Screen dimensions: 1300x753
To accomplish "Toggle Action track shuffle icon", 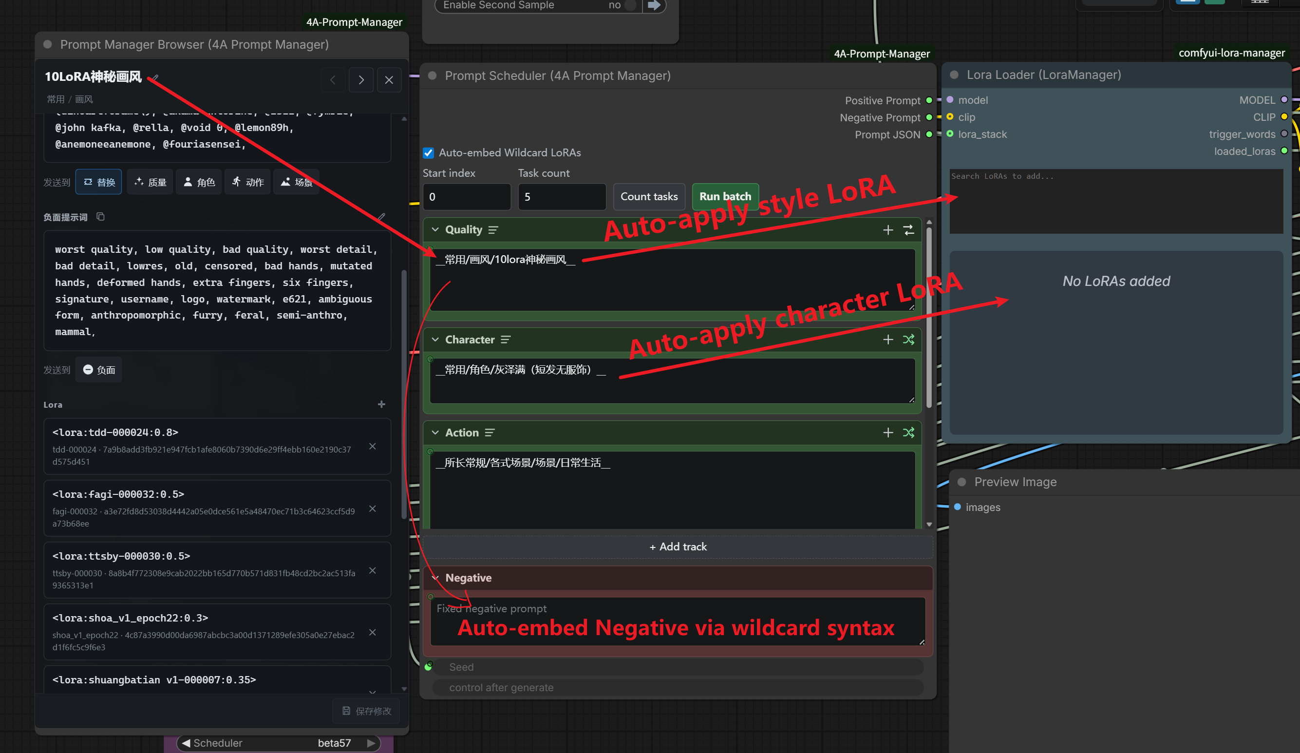I will [x=908, y=433].
